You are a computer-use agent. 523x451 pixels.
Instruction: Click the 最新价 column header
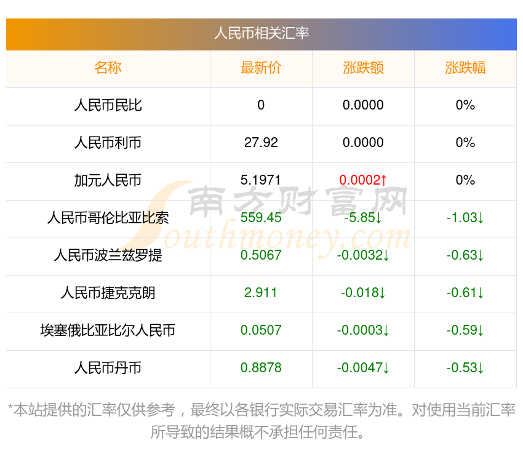[x=261, y=68]
